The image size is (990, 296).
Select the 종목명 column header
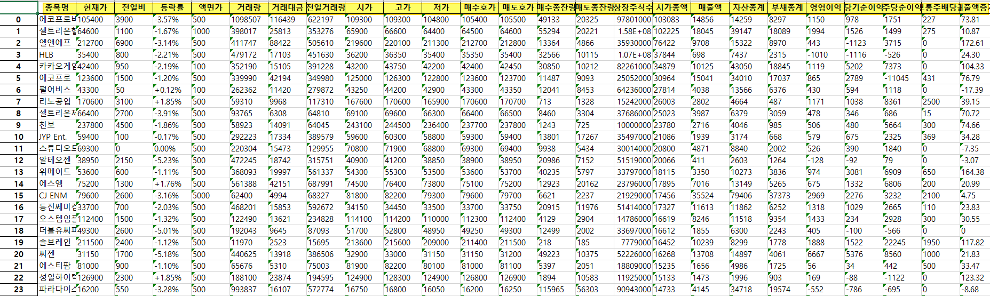pos(57,7)
